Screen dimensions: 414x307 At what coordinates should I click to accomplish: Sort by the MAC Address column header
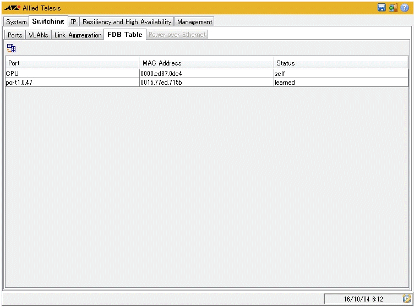click(x=206, y=63)
